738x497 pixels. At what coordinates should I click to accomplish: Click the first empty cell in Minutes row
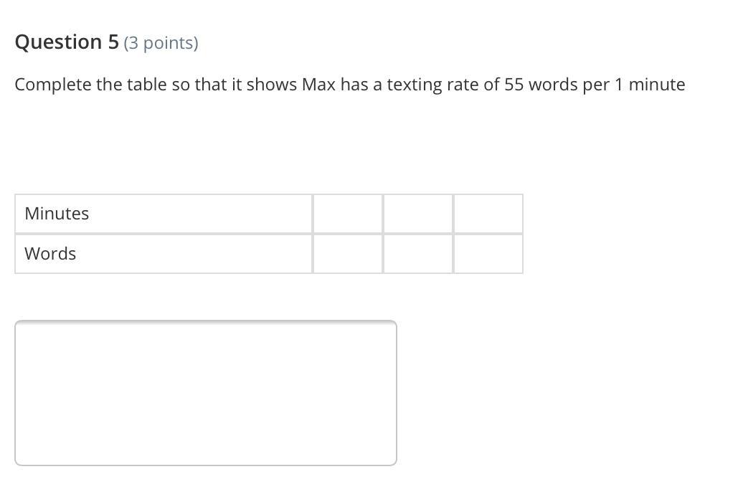(348, 214)
